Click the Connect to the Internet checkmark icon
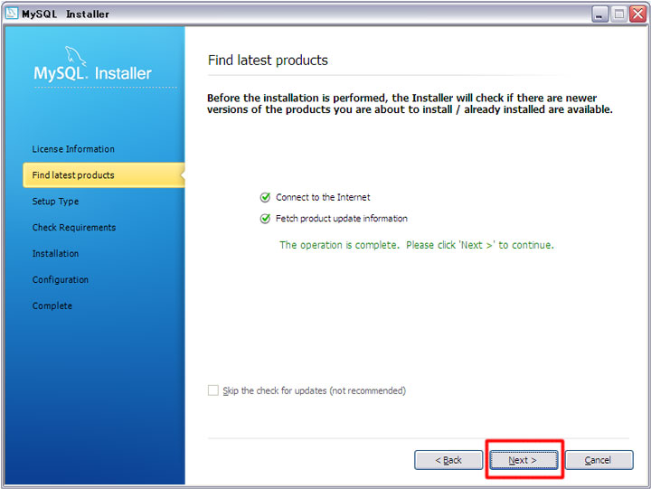Viewport: 651px width, 489px height. (x=265, y=197)
